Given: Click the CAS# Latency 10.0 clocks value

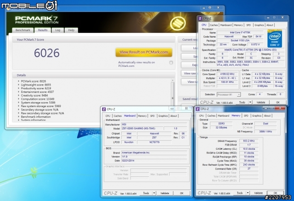Looking at the screenshot, I should click(249, 149).
